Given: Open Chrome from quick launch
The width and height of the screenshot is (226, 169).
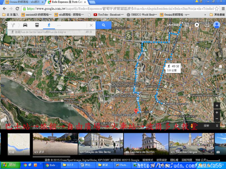Looking at the screenshot, I should [25, 165].
